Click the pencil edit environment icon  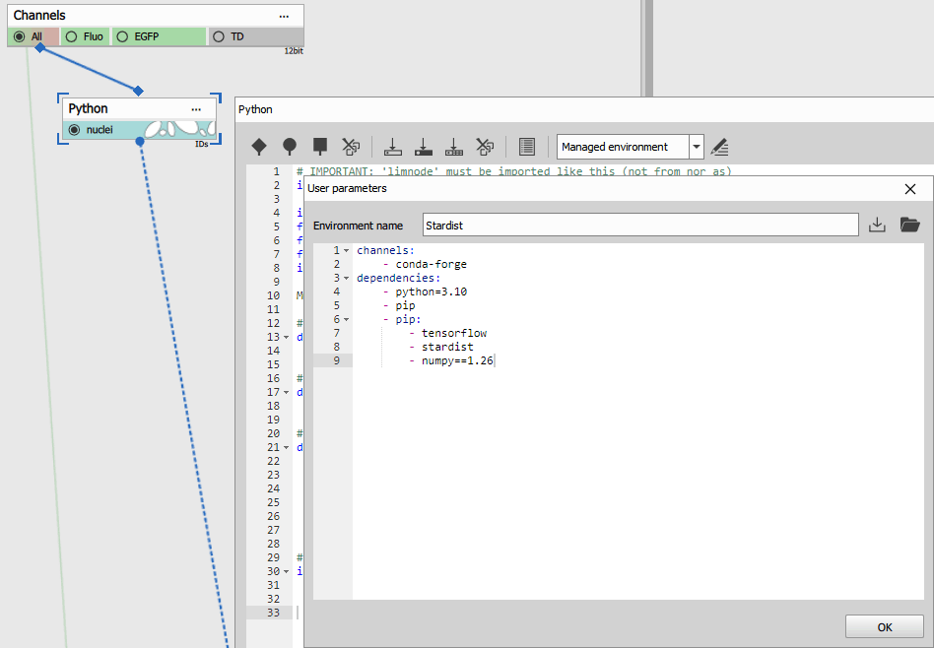719,147
